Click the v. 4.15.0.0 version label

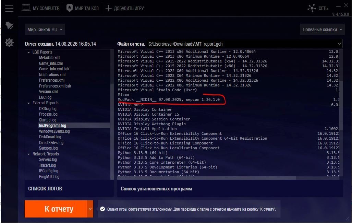341,14
